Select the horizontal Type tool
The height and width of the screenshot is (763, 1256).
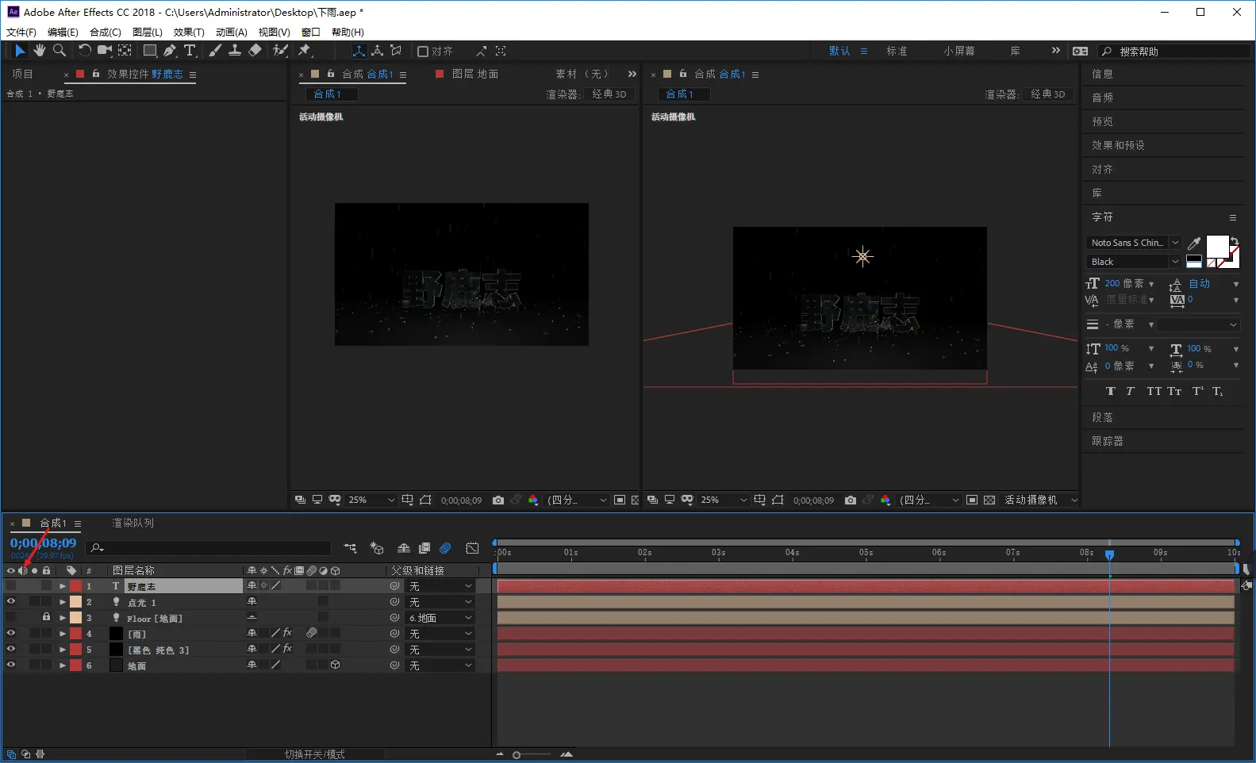coord(190,51)
